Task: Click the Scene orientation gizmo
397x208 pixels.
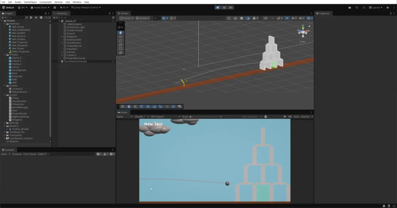Action: click(303, 31)
